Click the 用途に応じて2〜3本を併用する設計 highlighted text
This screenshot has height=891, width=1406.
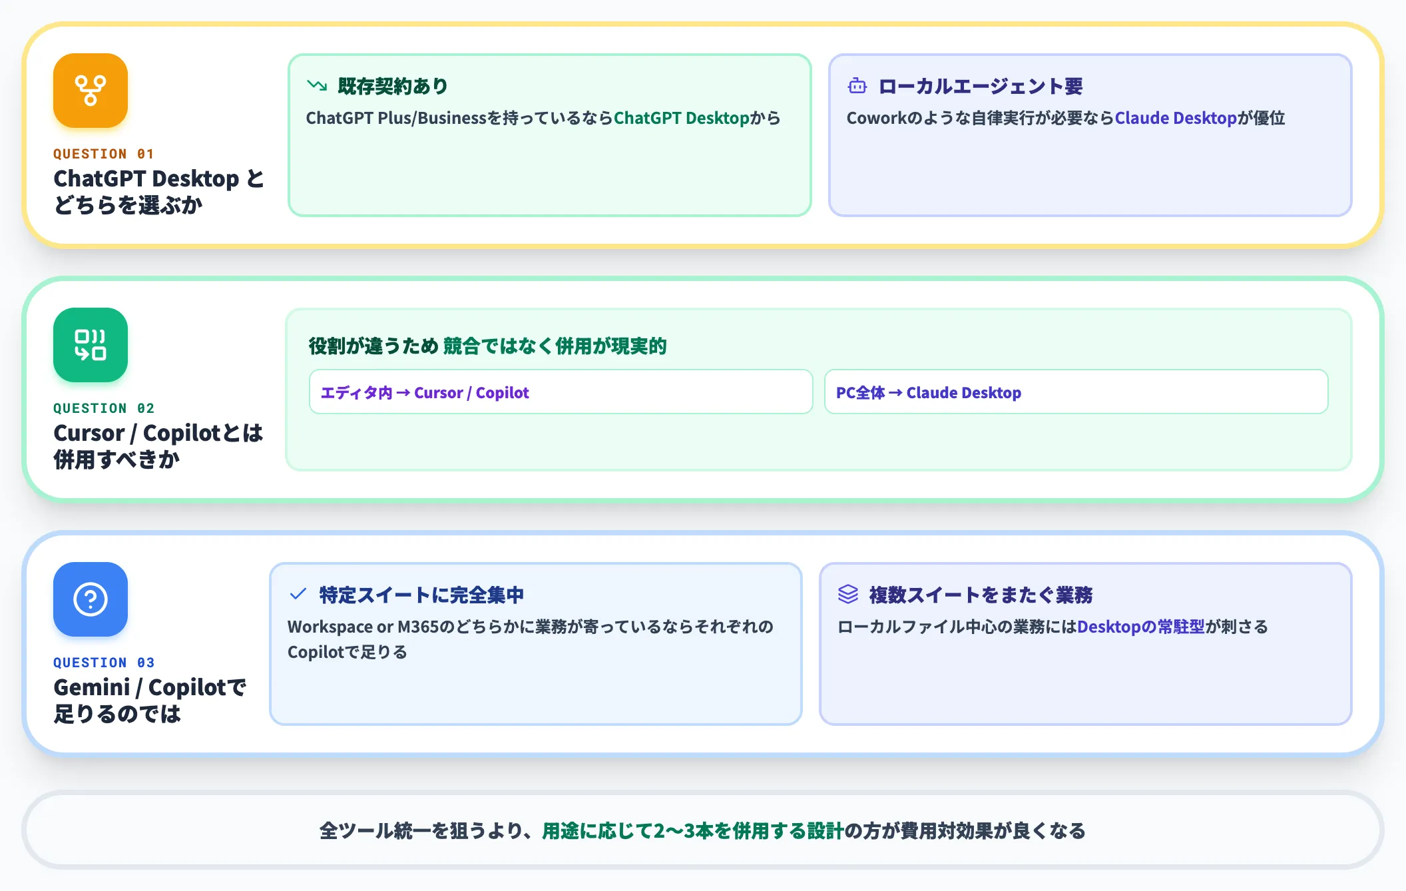coord(693,830)
